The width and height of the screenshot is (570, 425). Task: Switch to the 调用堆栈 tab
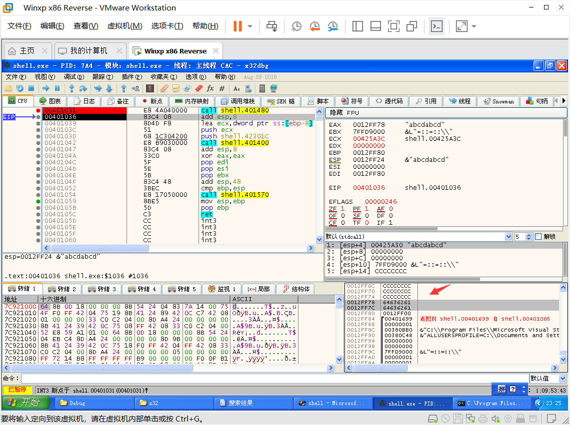(237, 101)
